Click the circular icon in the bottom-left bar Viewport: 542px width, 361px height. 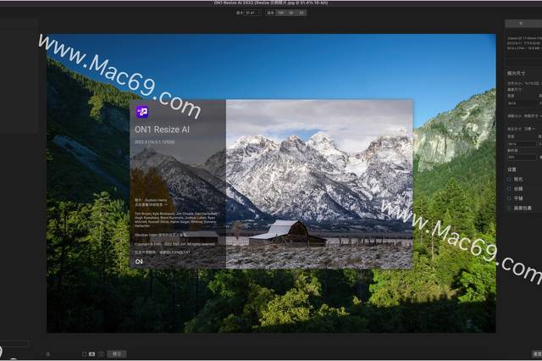47,354
